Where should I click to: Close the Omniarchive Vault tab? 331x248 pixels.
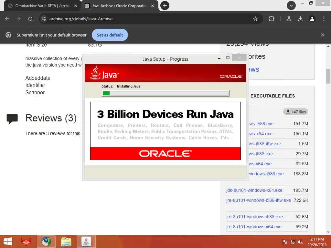(76, 6)
